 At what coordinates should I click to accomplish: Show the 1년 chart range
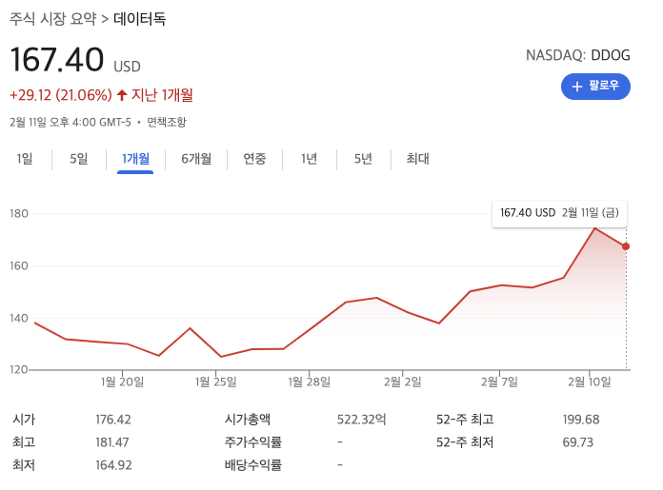309,159
